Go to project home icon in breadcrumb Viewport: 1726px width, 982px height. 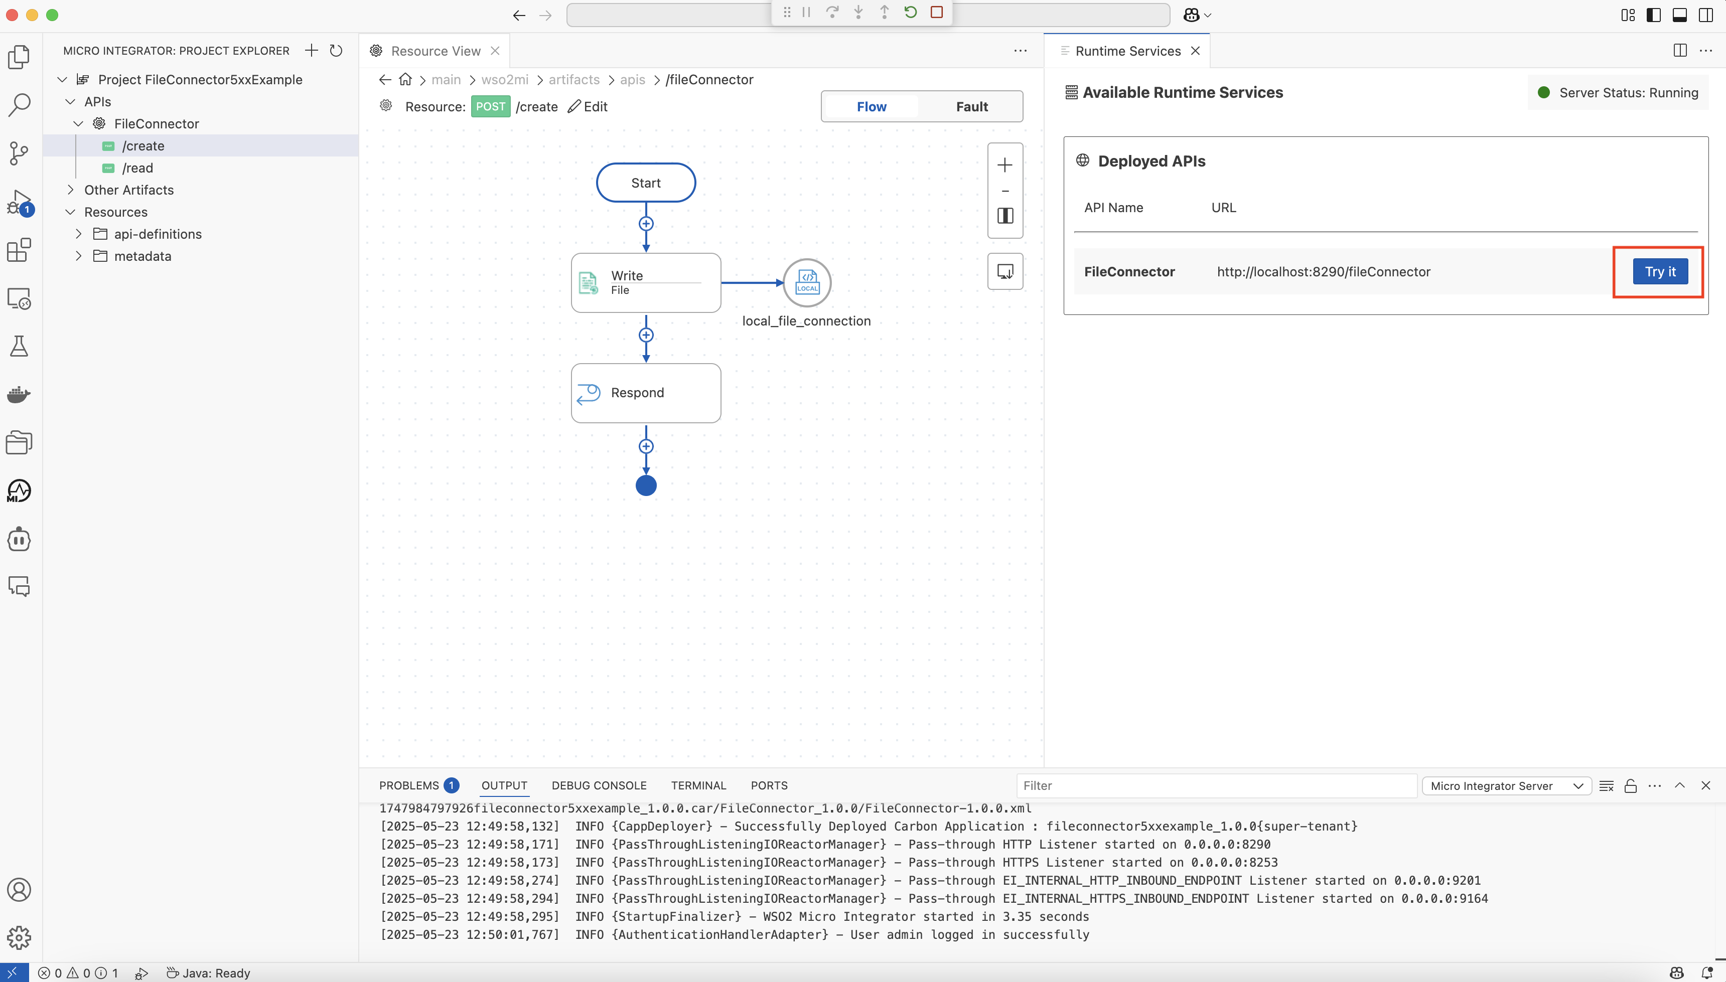click(x=405, y=80)
